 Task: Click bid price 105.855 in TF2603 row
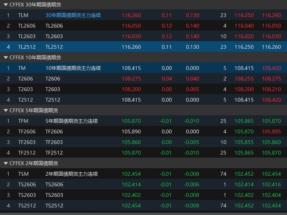coord(244,142)
